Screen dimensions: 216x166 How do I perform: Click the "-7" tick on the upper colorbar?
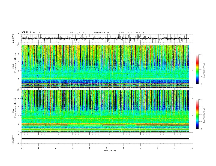pos(201,84)
